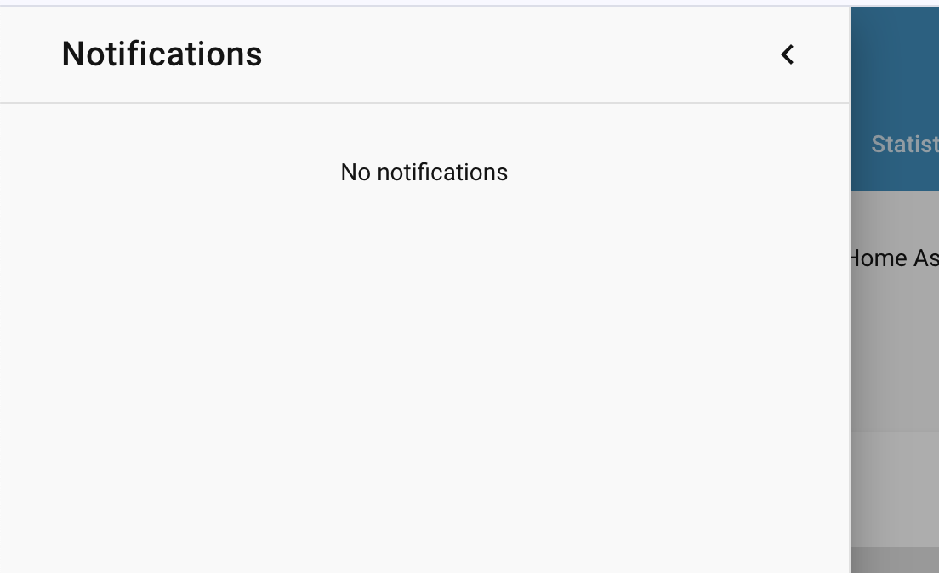Click blank space left of "No notifications" text
The image size is (939, 573).
[170, 173]
